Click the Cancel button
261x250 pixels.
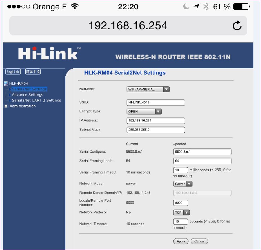tap(199, 241)
